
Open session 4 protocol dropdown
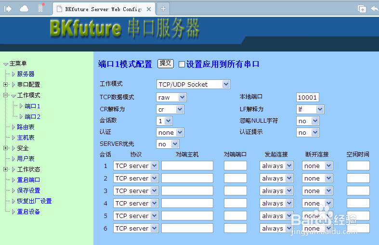click(x=136, y=203)
